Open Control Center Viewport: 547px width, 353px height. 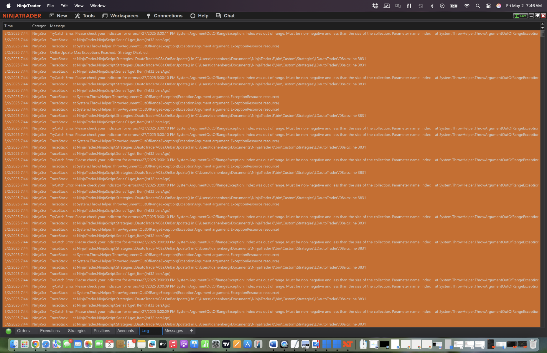click(x=488, y=6)
